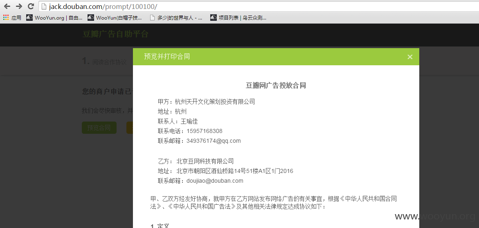This screenshot has height=228, width=479.
Task: Reload the page with the refresh icon
Action: pyautogui.click(x=31, y=6)
